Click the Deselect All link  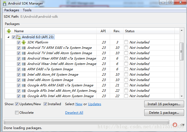point(74,113)
